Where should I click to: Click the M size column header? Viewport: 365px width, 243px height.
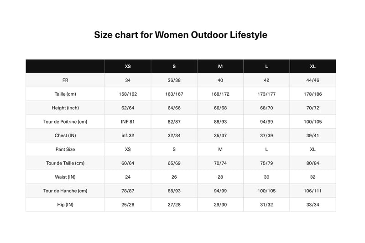pos(220,66)
